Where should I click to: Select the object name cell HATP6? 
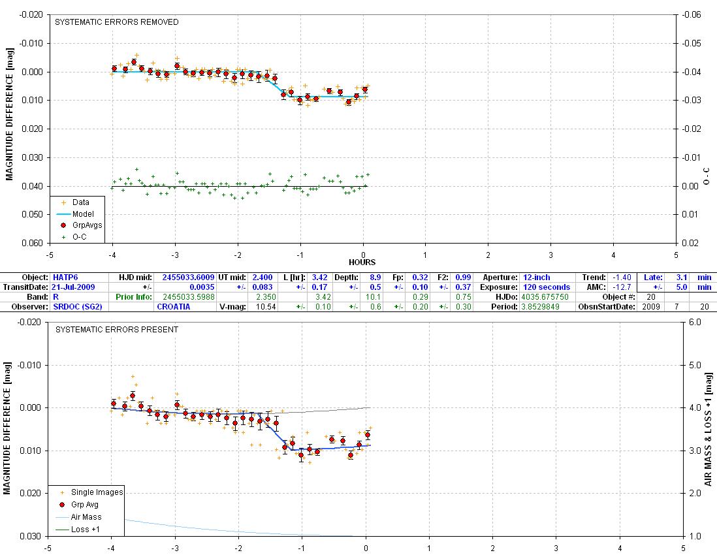[x=65, y=277]
